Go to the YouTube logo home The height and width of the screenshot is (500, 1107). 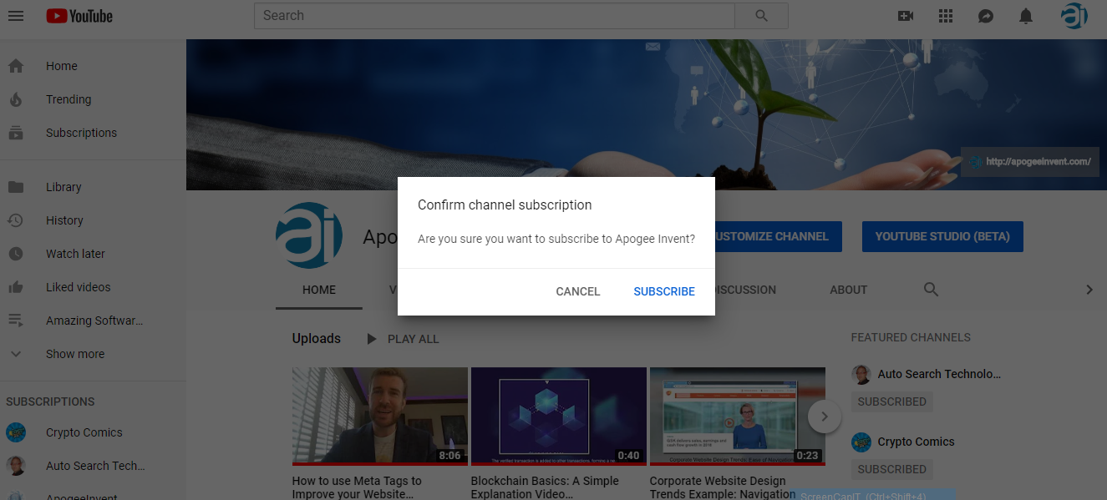(79, 16)
